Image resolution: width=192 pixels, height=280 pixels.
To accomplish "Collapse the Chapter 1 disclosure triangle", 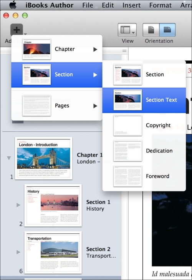I will [x=9, y=158].
